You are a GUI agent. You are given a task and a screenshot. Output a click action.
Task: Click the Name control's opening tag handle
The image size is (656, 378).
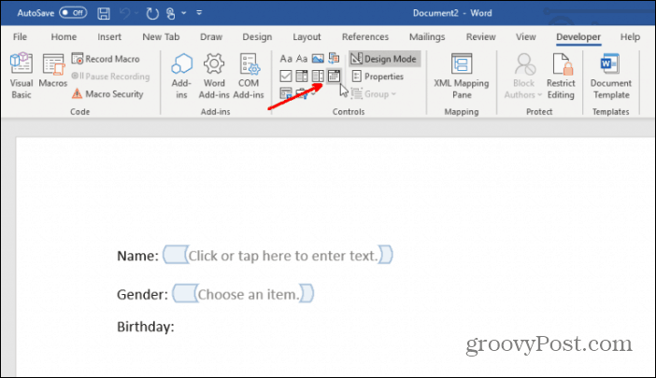176,255
